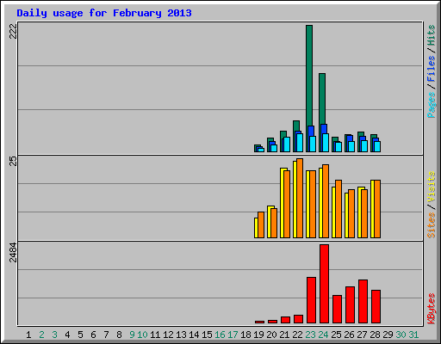Click day 19 on the x-axis
Image resolution: width=441 pixels, height=344 pixels.
(x=258, y=335)
